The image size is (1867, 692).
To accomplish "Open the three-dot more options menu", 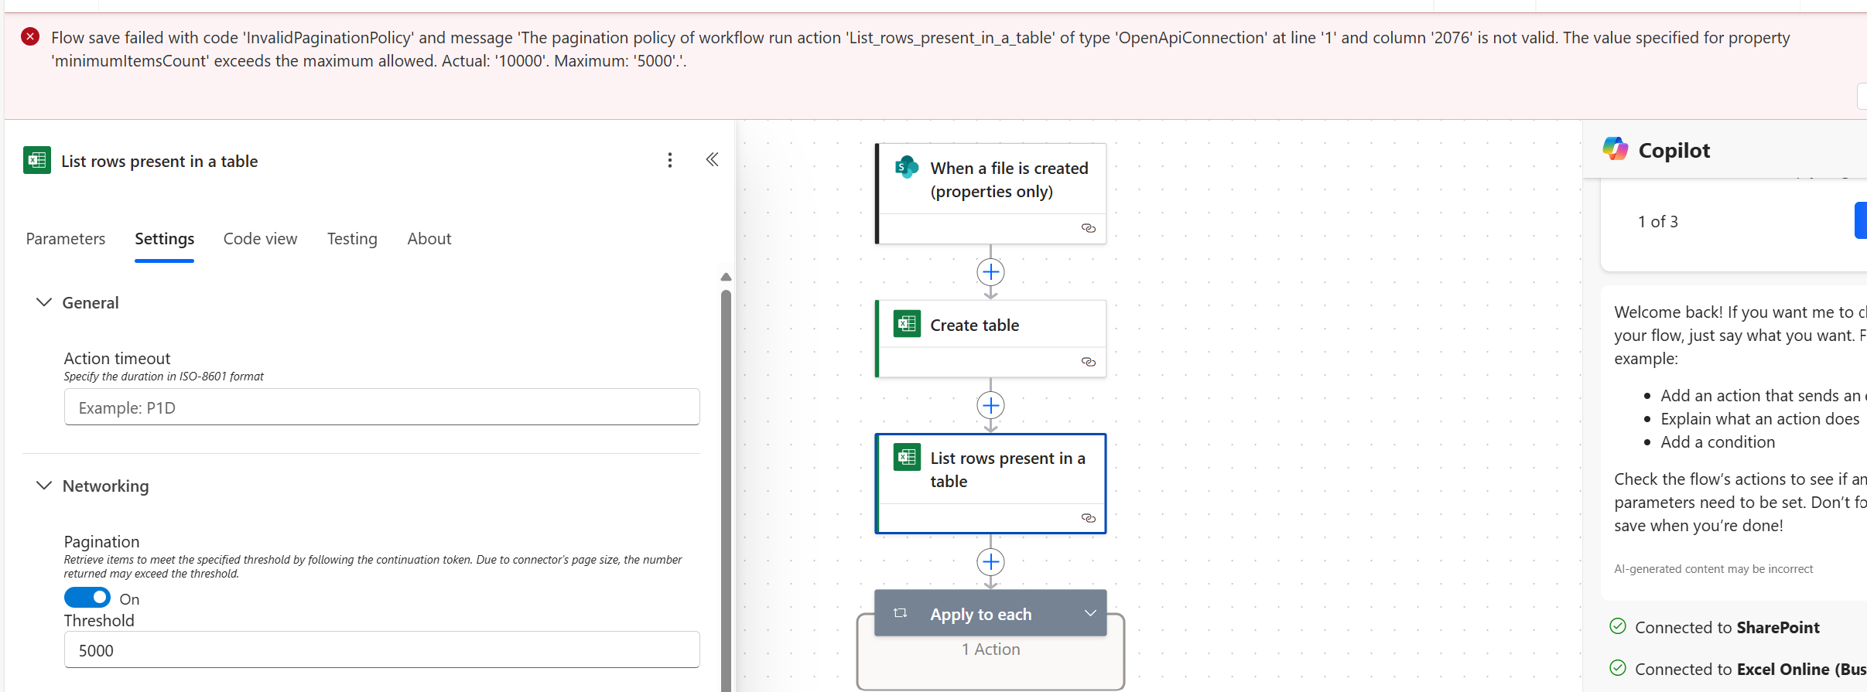I will point(670,160).
